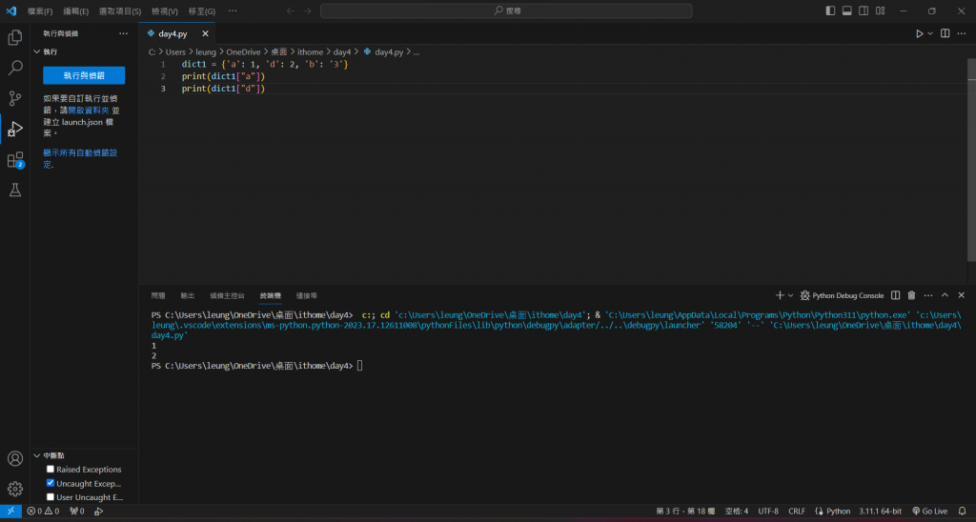The height and width of the screenshot is (522, 976).
Task: Open the Manage gear icon
Action: pyautogui.click(x=15, y=489)
